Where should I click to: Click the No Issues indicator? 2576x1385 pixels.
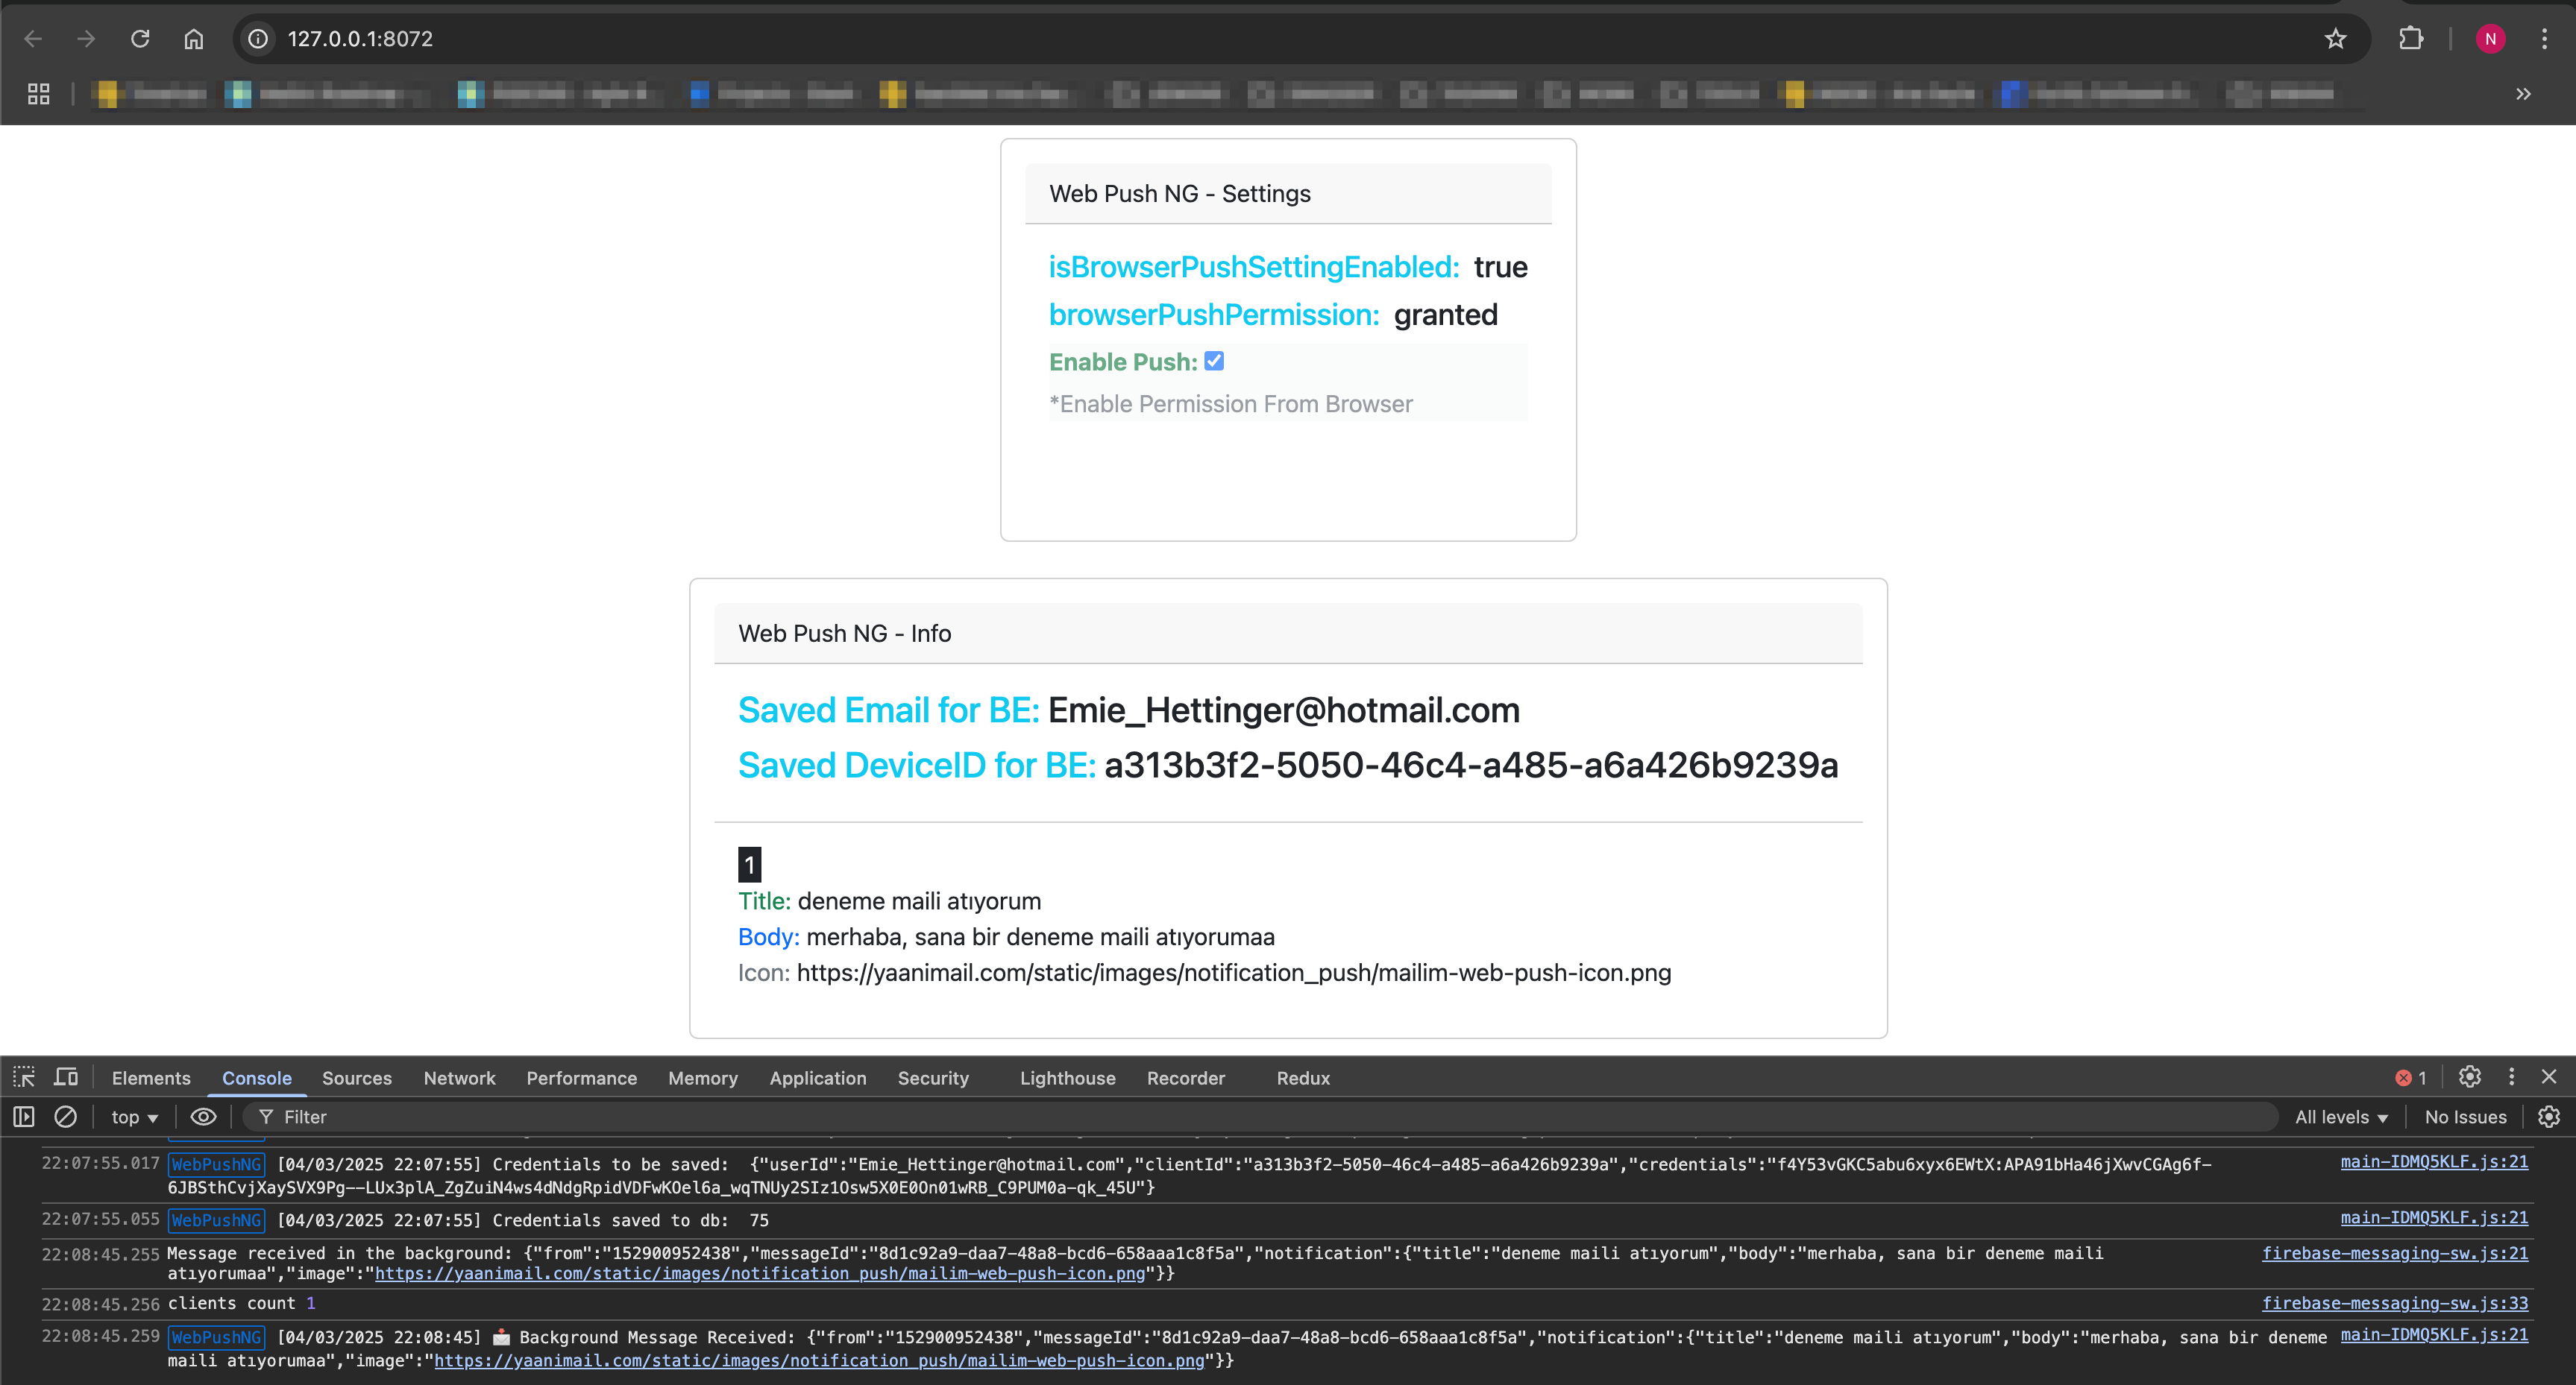point(2465,1117)
